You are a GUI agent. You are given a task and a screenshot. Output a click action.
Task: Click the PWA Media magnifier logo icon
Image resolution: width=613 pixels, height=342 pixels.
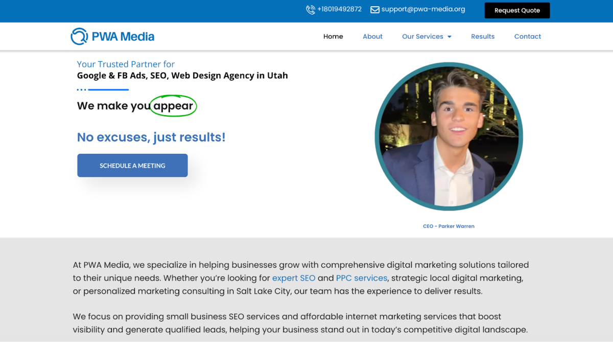coord(79,36)
